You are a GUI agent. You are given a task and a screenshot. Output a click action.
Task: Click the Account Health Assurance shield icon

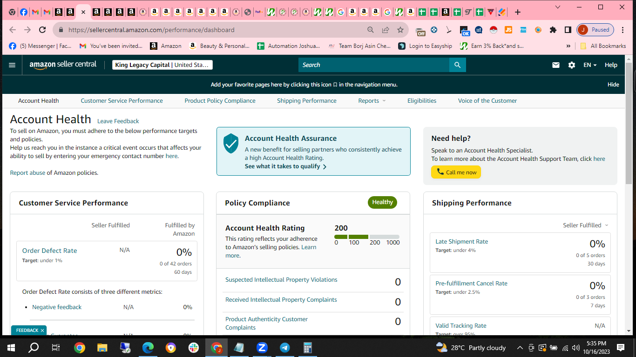pos(231,144)
